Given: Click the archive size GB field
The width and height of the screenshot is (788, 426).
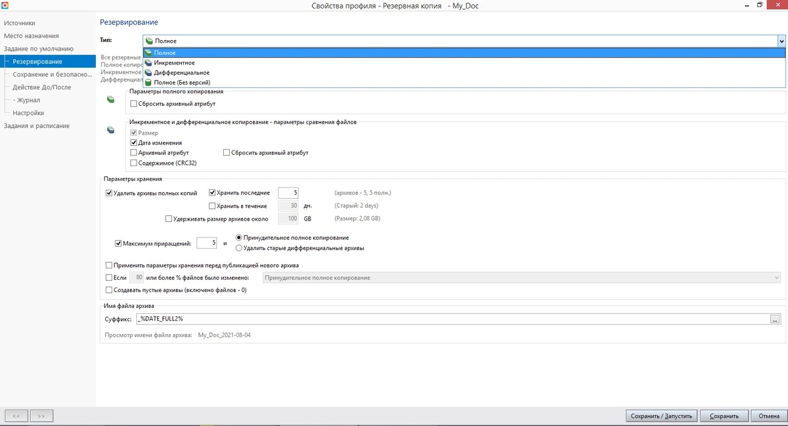Looking at the screenshot, I should click(x=289, y=219).
